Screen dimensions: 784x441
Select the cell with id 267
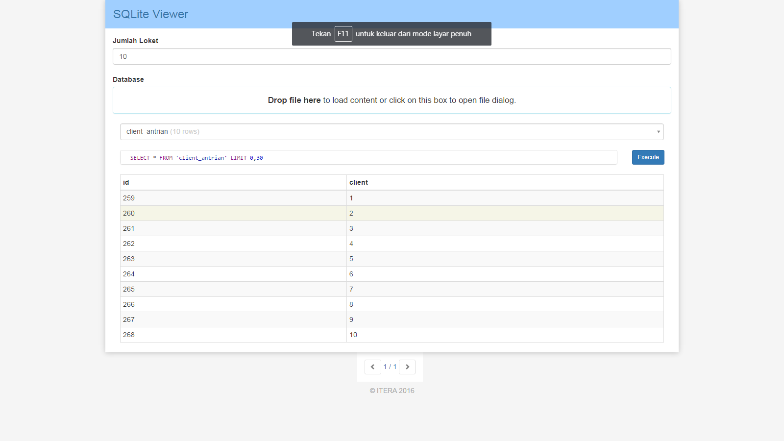233,319
